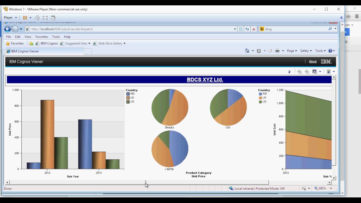
Task: Click the IE Home icon
Action: pos(247,51)
